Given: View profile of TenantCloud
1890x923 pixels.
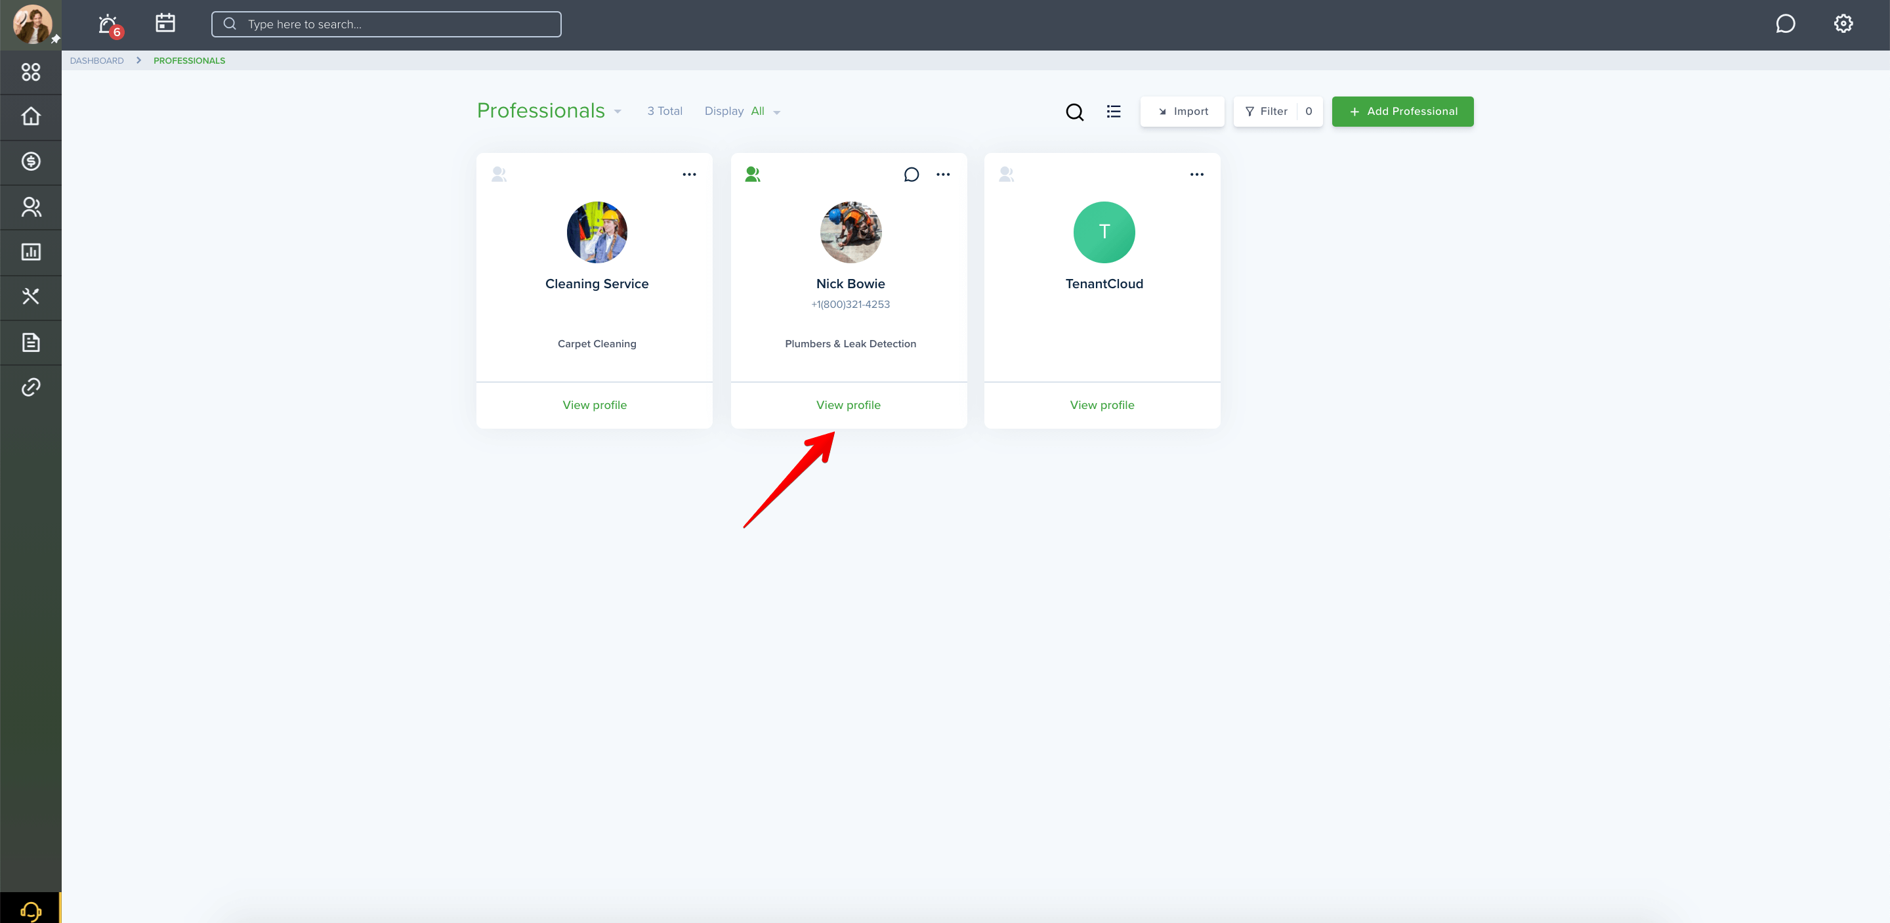Looking at the screenshot, I should pyautogui.click(x=1102, y=405).
